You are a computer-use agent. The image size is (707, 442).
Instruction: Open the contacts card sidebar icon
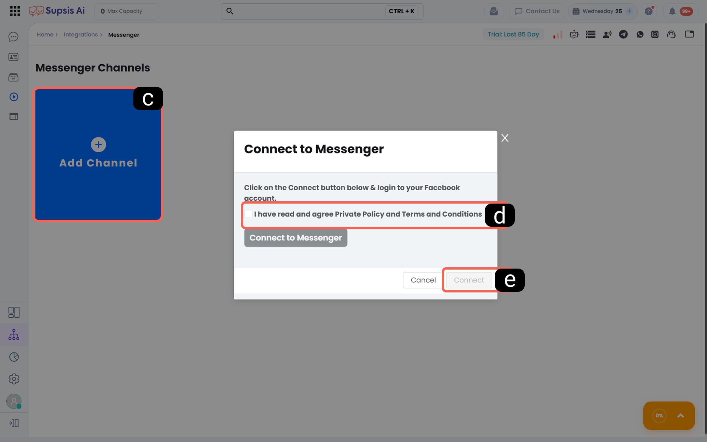click(x=14, y=57)
